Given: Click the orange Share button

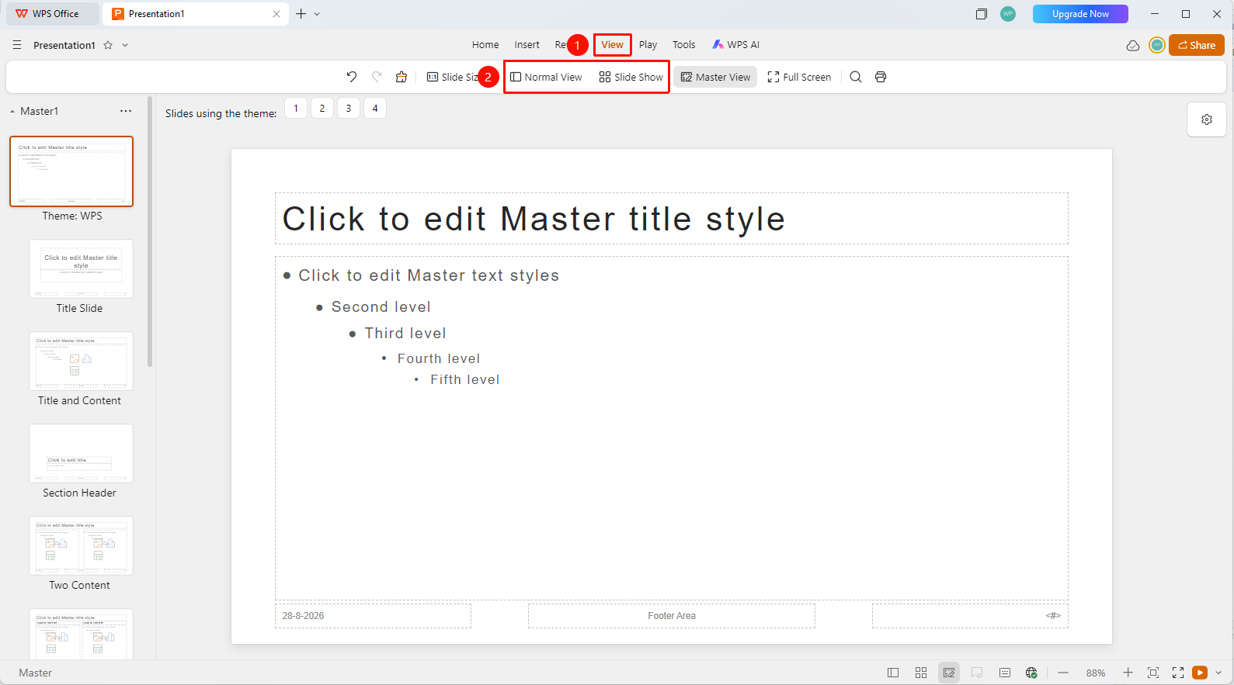Looking at the screenshot, I should coord(1197,45).
